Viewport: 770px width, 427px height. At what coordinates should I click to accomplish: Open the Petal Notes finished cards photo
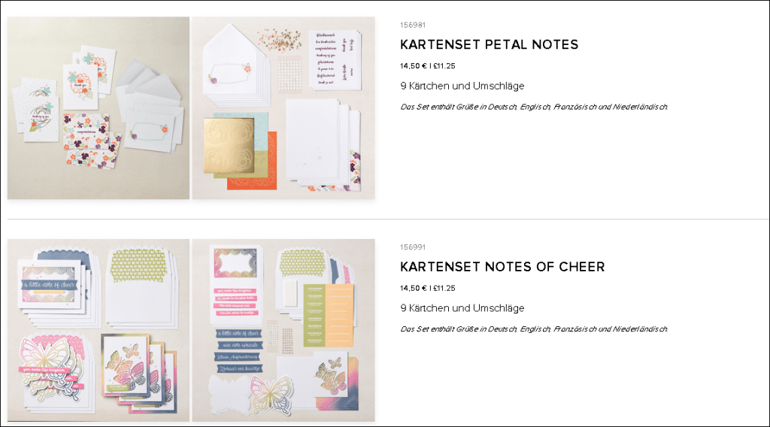(99, 108)
